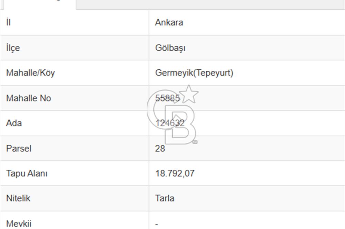Viewport: 345px width, 229px height.
Task: Select the Gölbaşı district value
Action: 170,48
